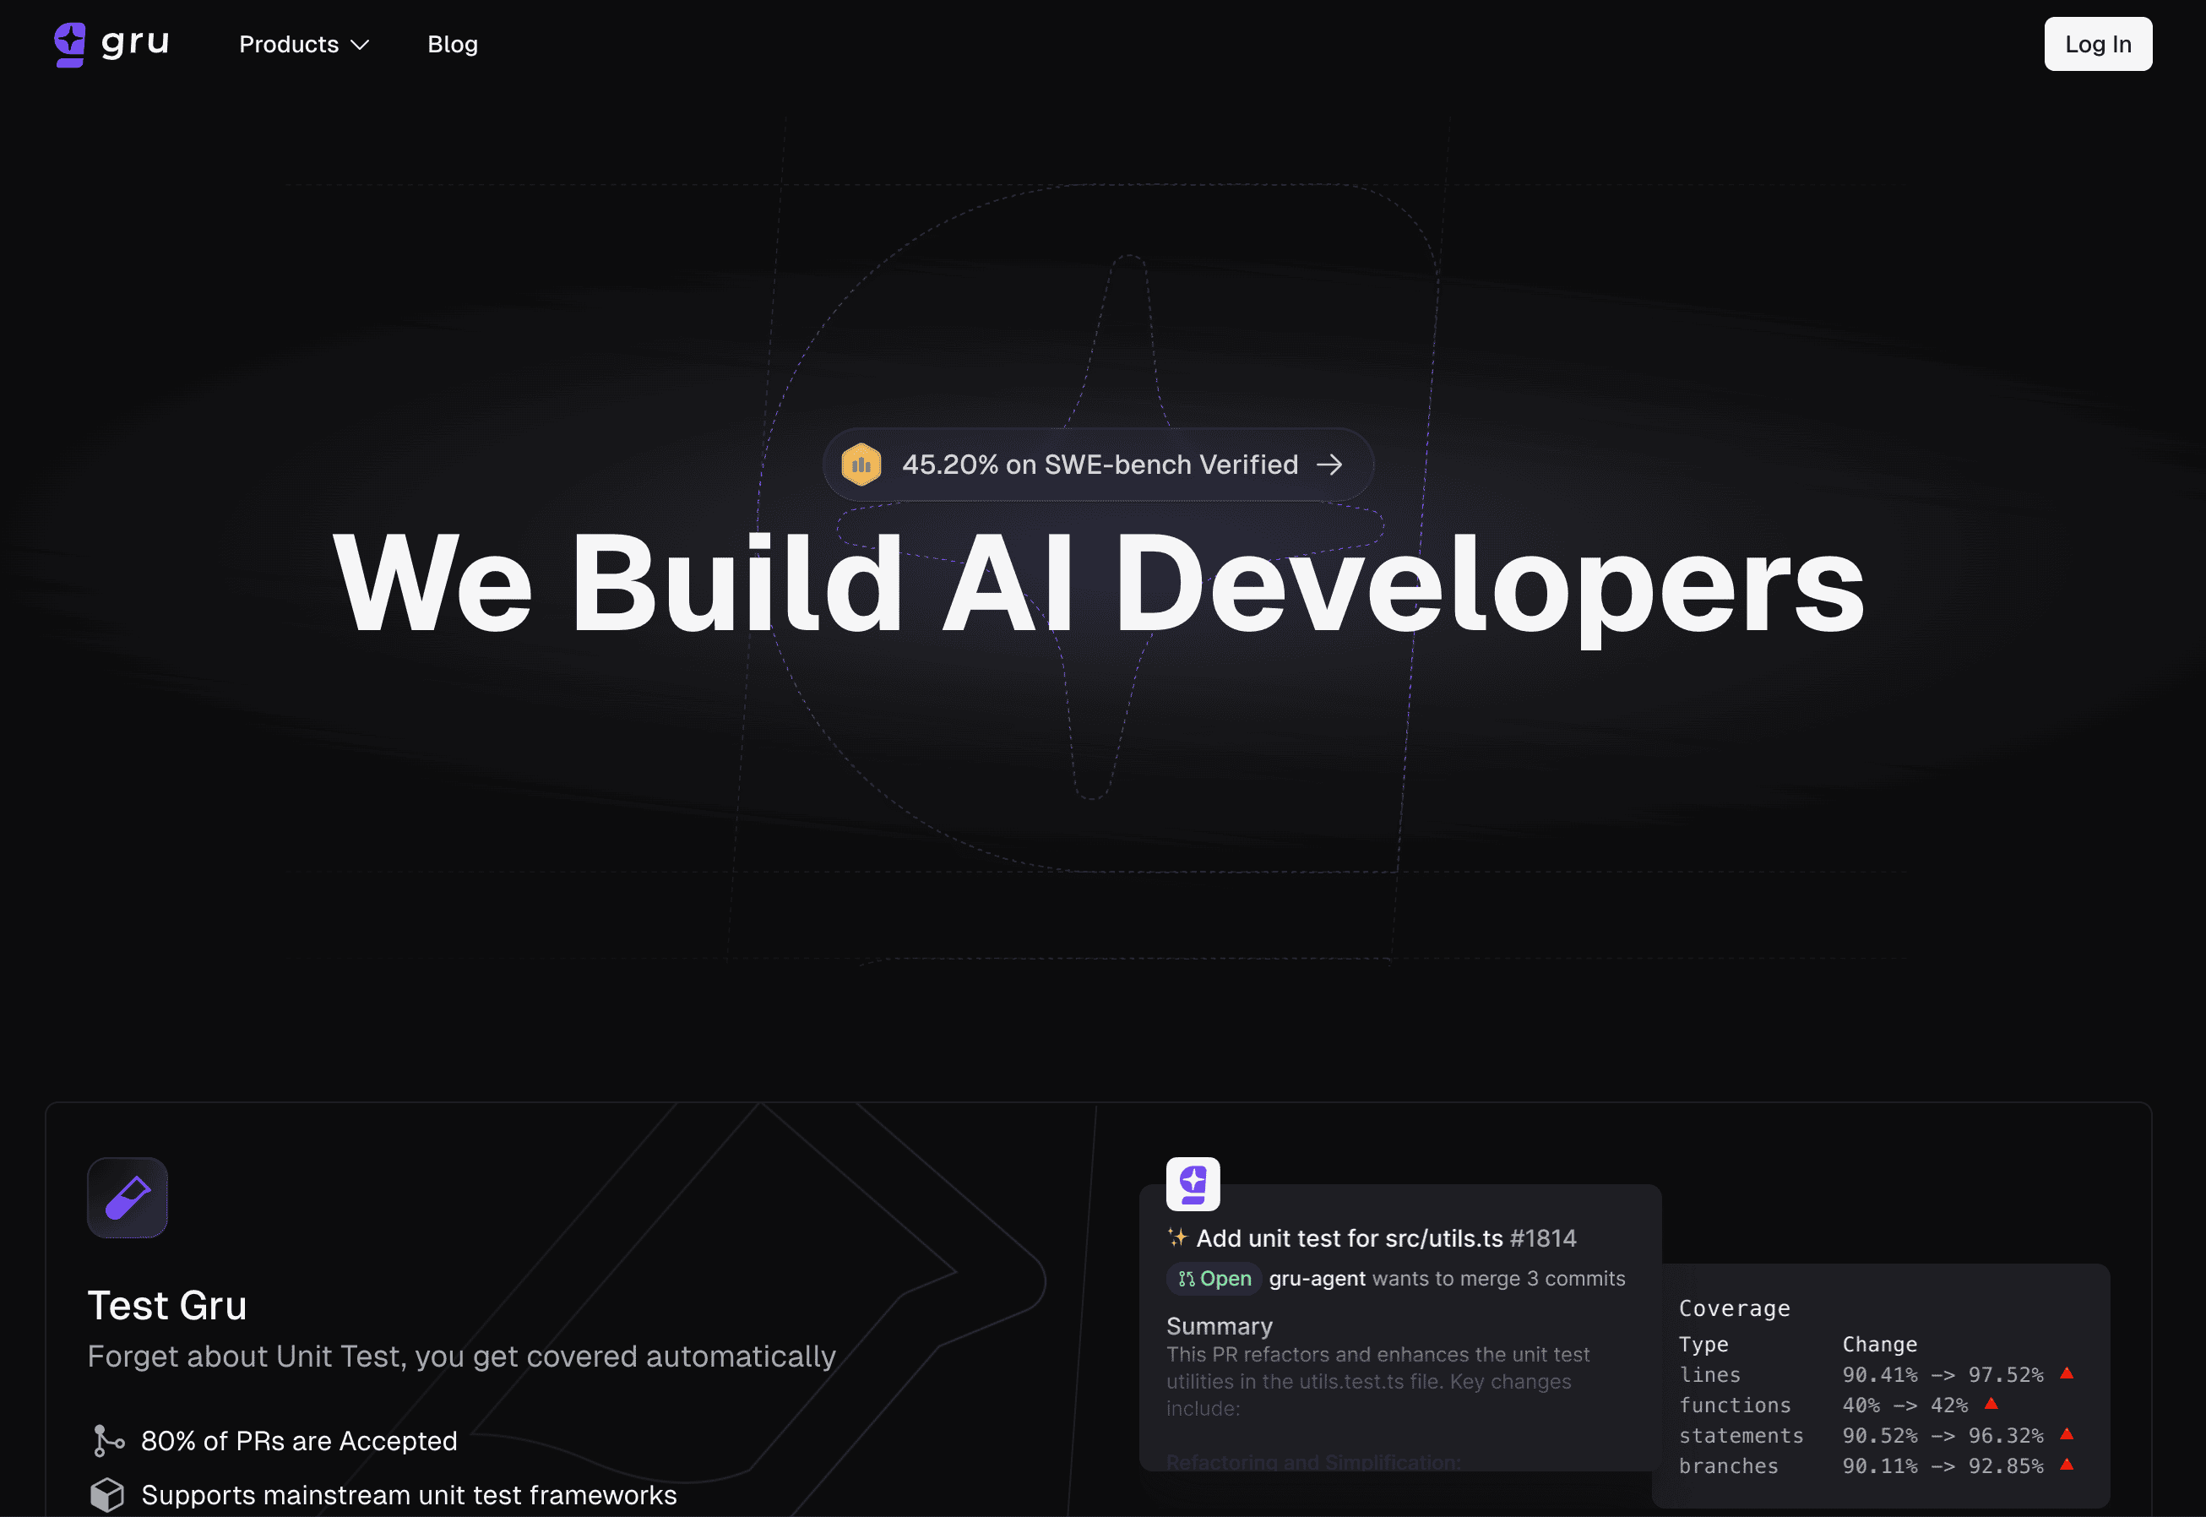Click the gru-agent author name
Screen dimensions: 2206x1517
tap(1317, 1279)
